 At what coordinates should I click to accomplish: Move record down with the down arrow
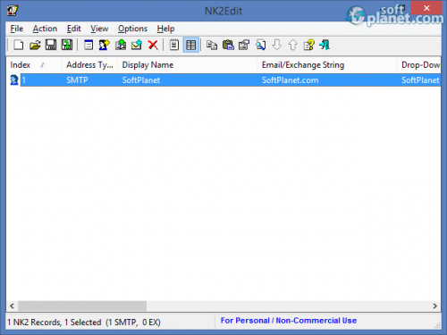pyautogui.click(x=277, y=45)
